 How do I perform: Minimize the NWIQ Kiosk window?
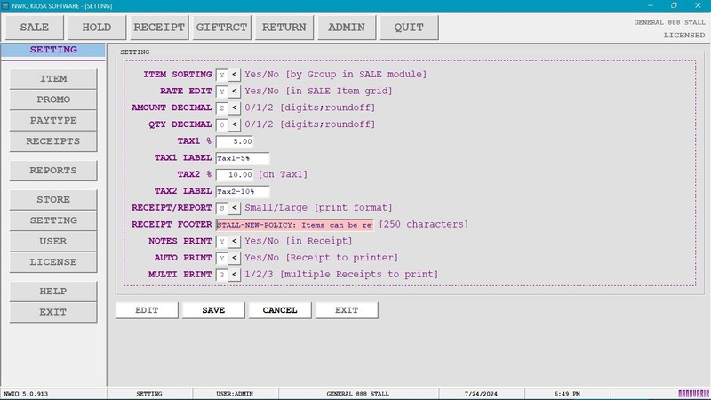(651, 5)
